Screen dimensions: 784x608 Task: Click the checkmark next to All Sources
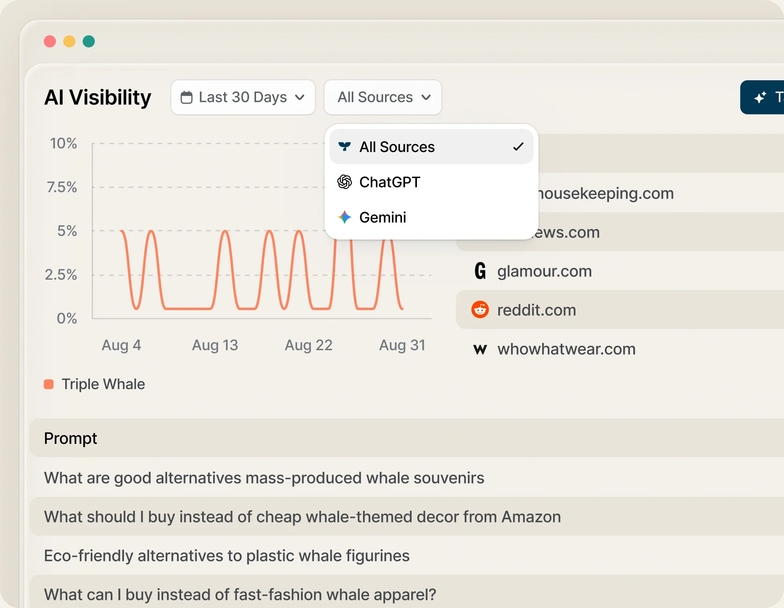pos(518,147)
